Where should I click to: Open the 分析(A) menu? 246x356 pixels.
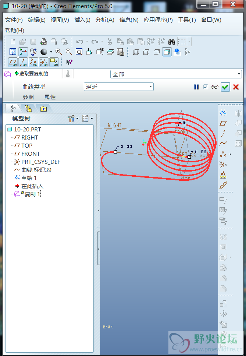(x=105, y=20)
